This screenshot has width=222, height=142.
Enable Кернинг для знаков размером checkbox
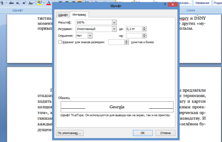60,42
